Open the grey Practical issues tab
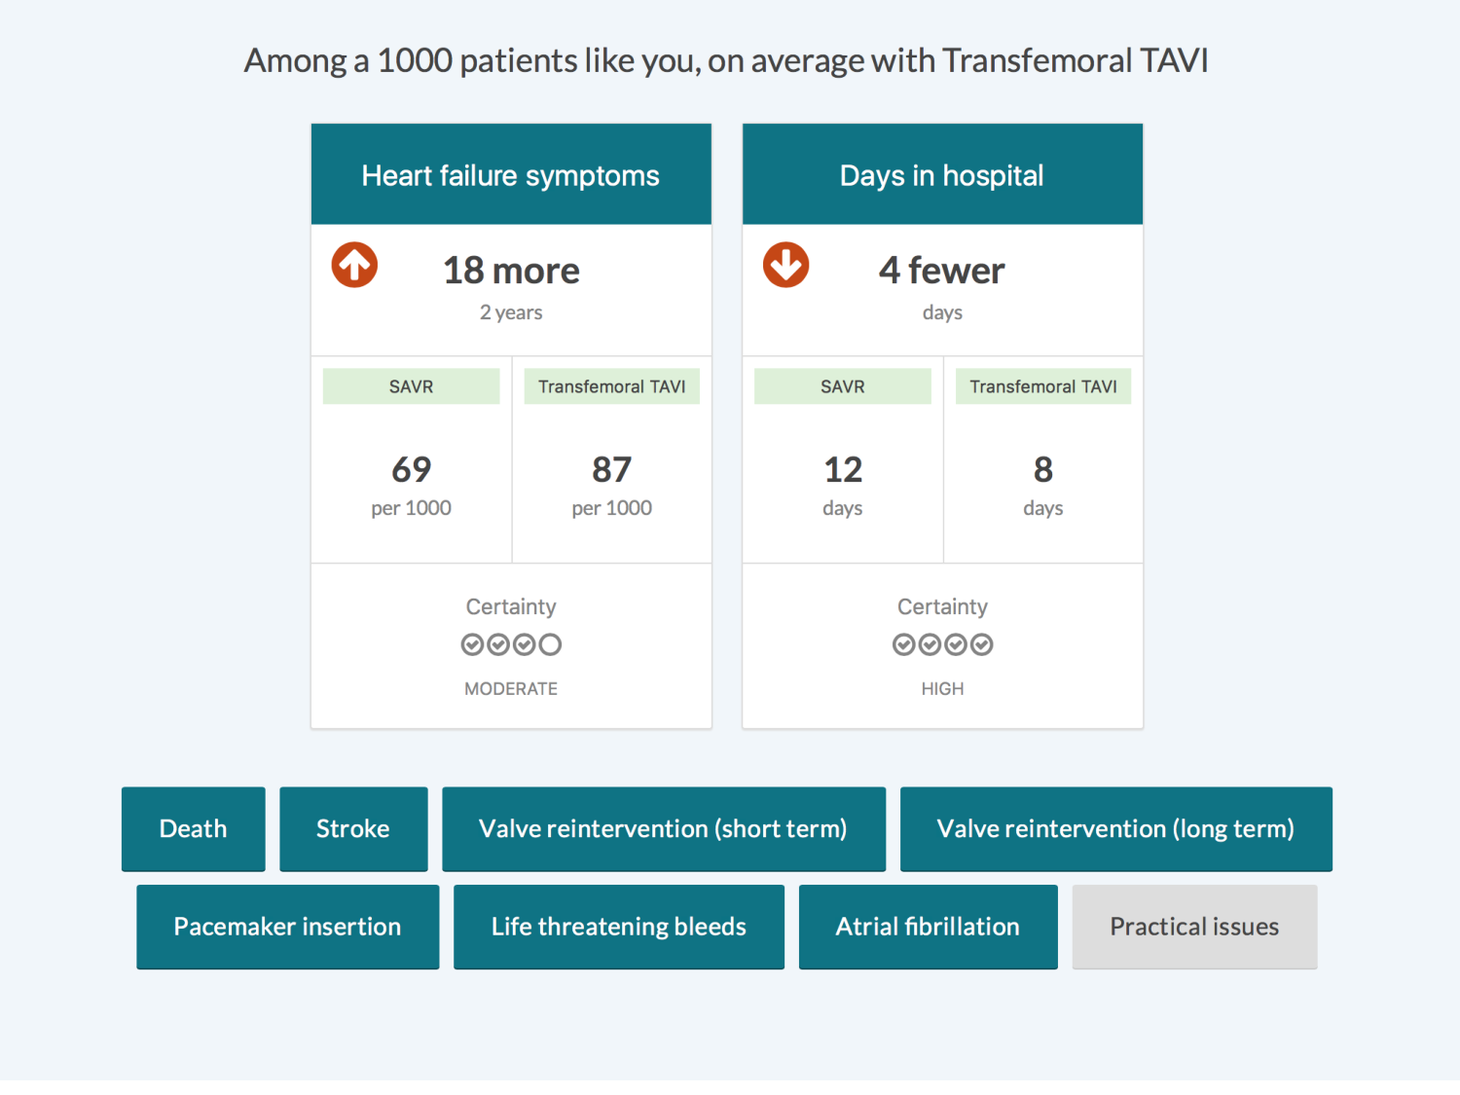 point(1194,927)
